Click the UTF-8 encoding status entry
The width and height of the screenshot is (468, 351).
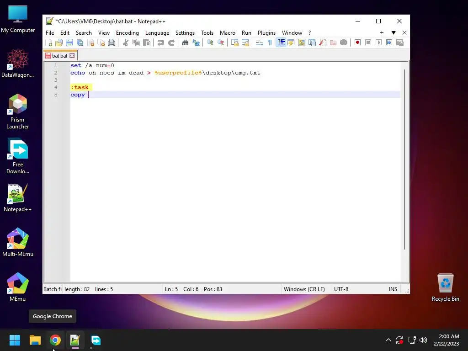(x=341, y=289)
